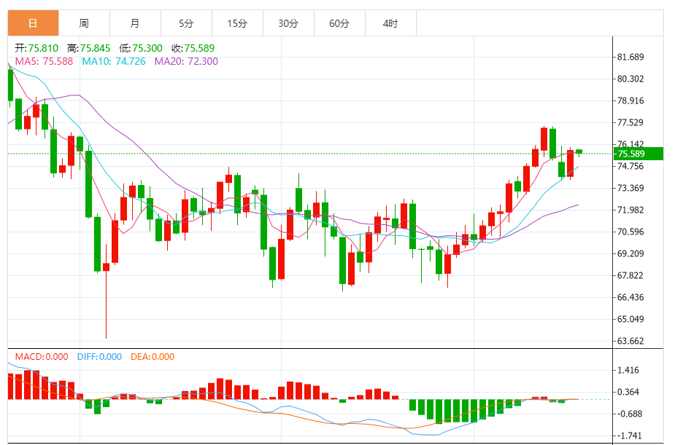The image size is (675, 445).
Task: Switch to the 月 monthly tab
Action: click(x=135, y=23)
